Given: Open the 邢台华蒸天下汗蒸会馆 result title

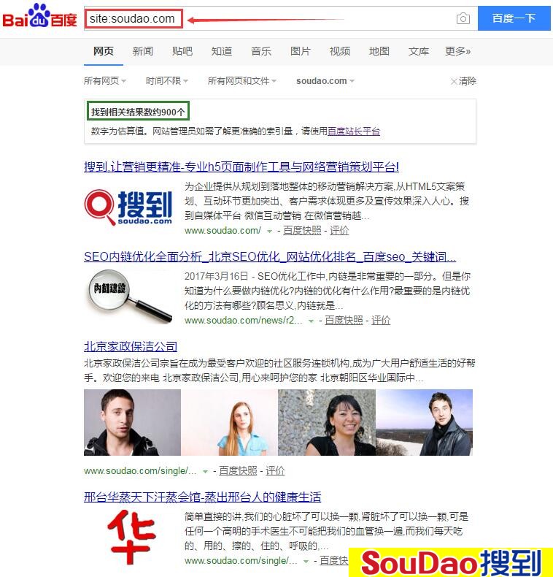Looking at the screenshot, I should tap(203, 497).
